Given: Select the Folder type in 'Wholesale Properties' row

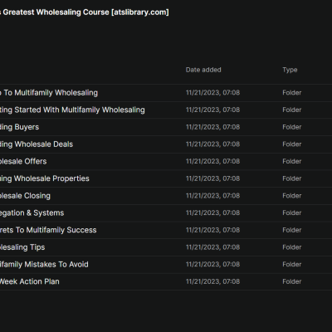Looking at the screenshot, I should (x=292, y=178).
